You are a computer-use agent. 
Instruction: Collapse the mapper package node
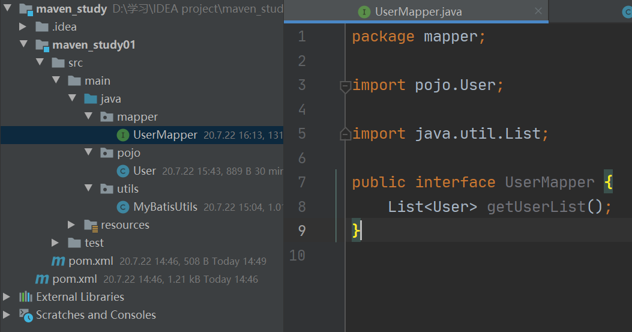pos(88,117)
